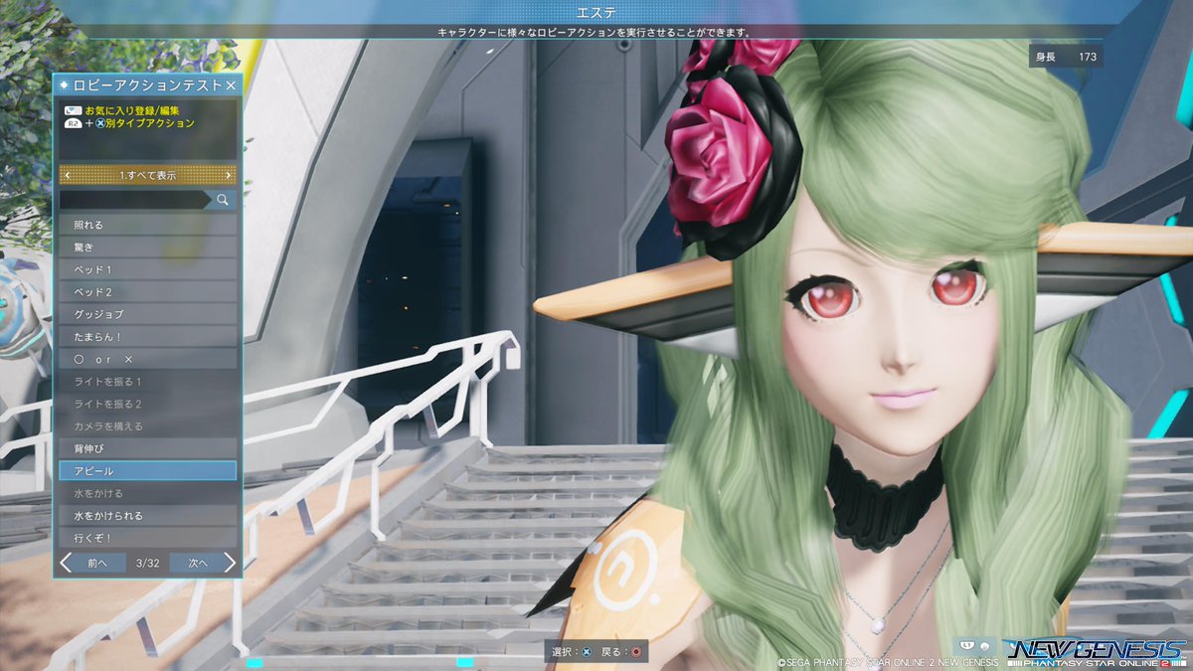The image size is (1193, 671).
Task: Select the グッジョブ lobby action
Action: tap(148, 315)
